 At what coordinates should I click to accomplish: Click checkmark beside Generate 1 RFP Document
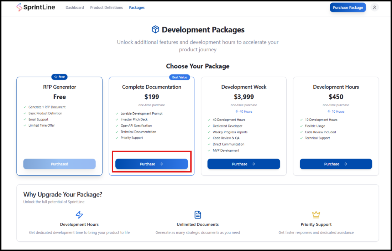coord(25,107)
